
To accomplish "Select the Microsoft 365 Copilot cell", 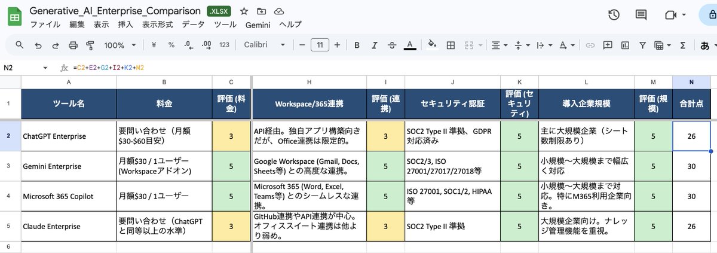I will pos(69,196).
